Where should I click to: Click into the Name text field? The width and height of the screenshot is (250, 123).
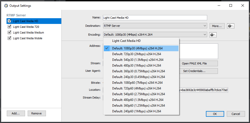coord(155,18)
